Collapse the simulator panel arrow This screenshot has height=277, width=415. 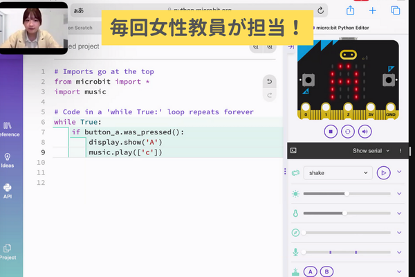tap(291, 47)
